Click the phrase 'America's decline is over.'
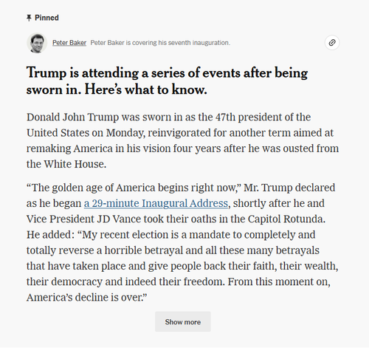 pyautogui.click(x=86, y=297)
